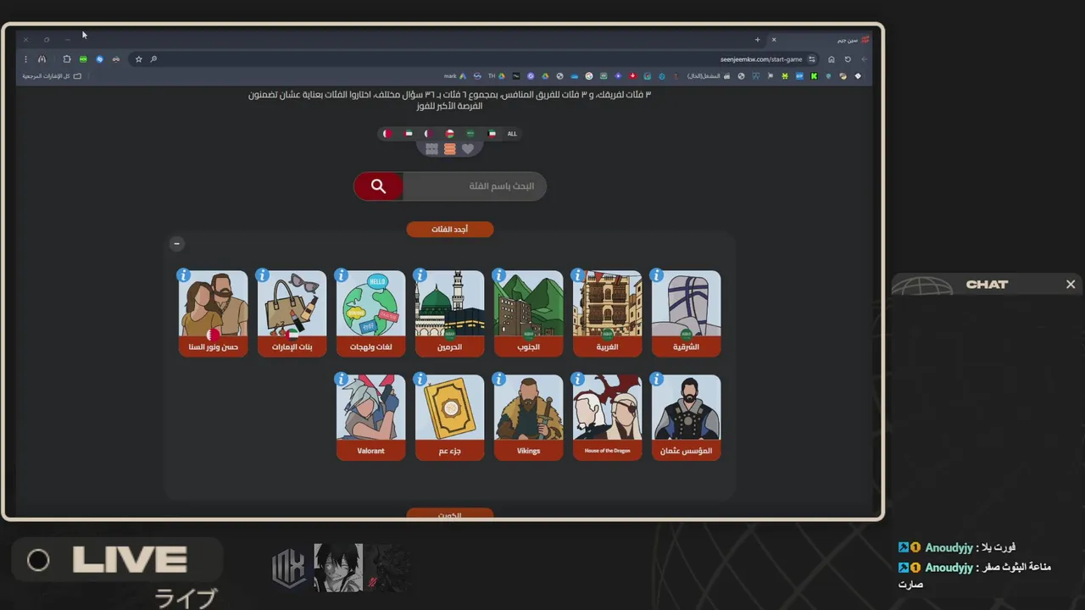
Task: Open the browser profile icon
Action: click(42, 59)
